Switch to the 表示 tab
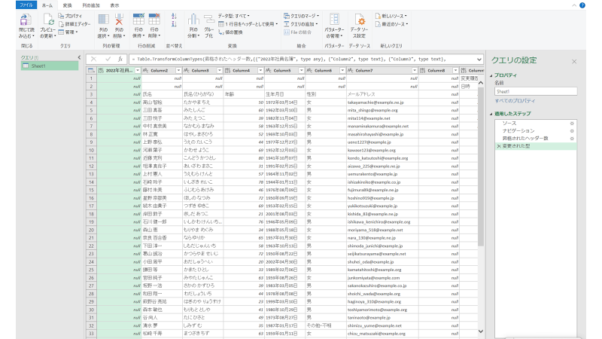The width and height of the screenshot is (602, 339). (114, 5)
